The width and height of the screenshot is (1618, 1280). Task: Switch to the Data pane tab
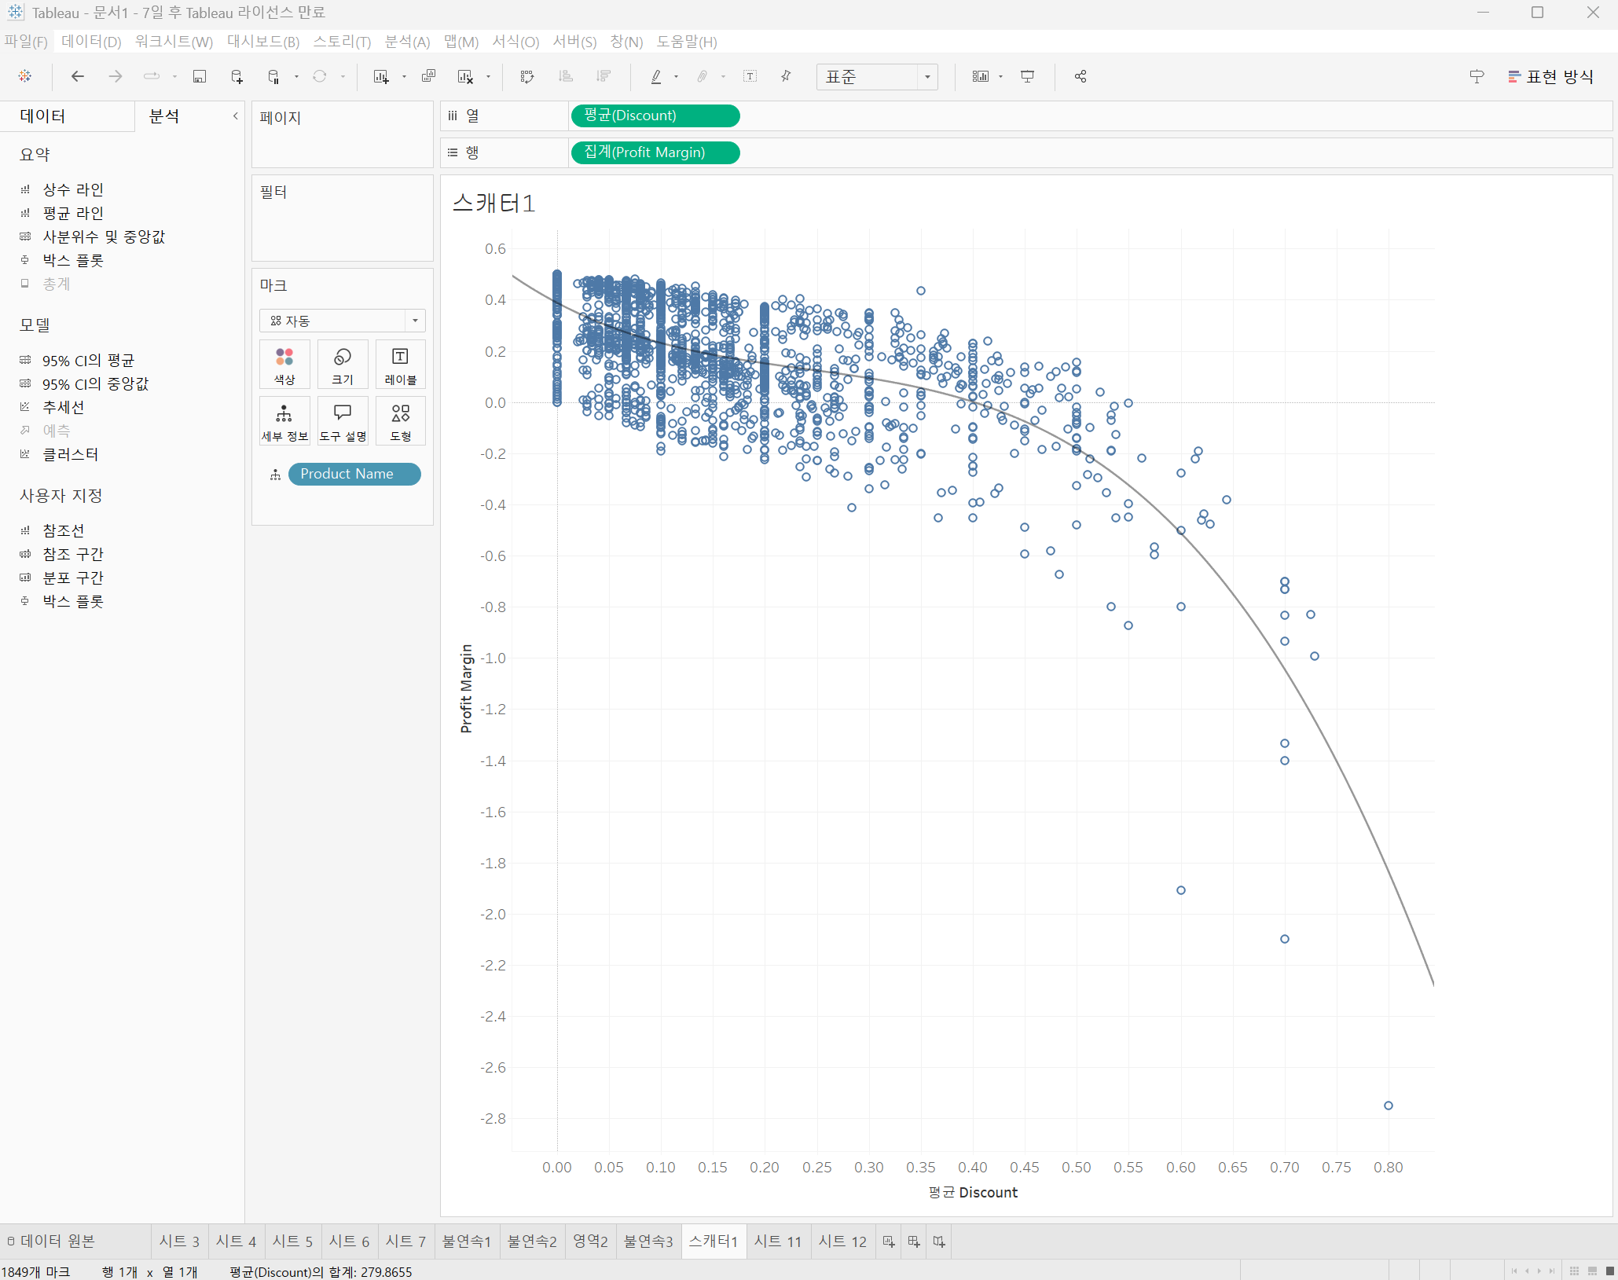click(43, 116)
